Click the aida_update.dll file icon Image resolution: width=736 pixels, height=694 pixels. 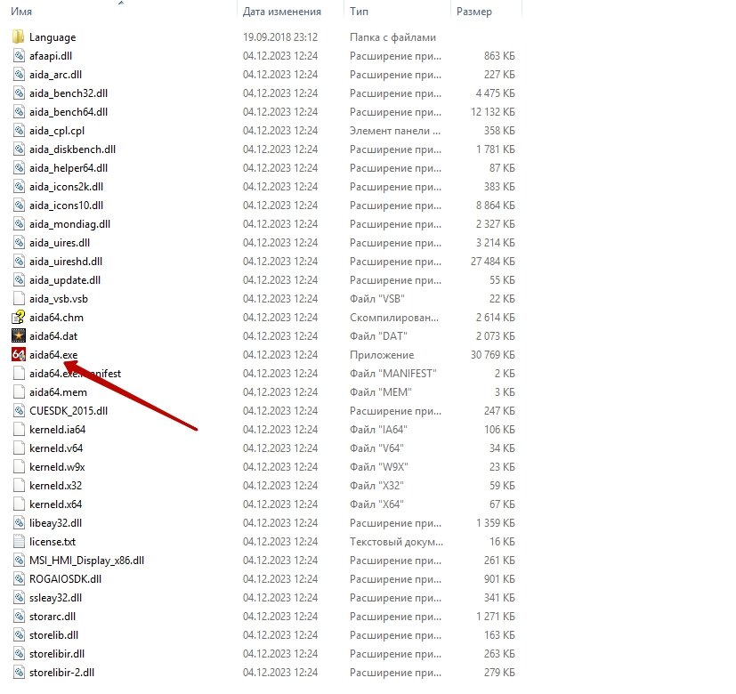pos(19,280)
